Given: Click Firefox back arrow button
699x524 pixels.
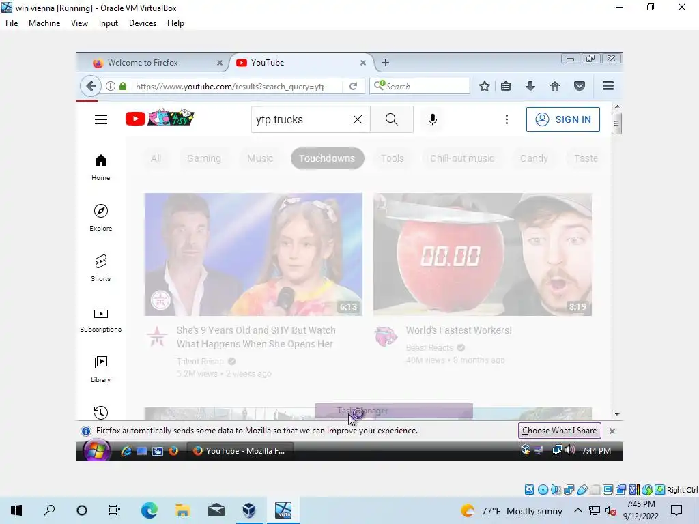Looking at the screenshot, I should (91, 86).
